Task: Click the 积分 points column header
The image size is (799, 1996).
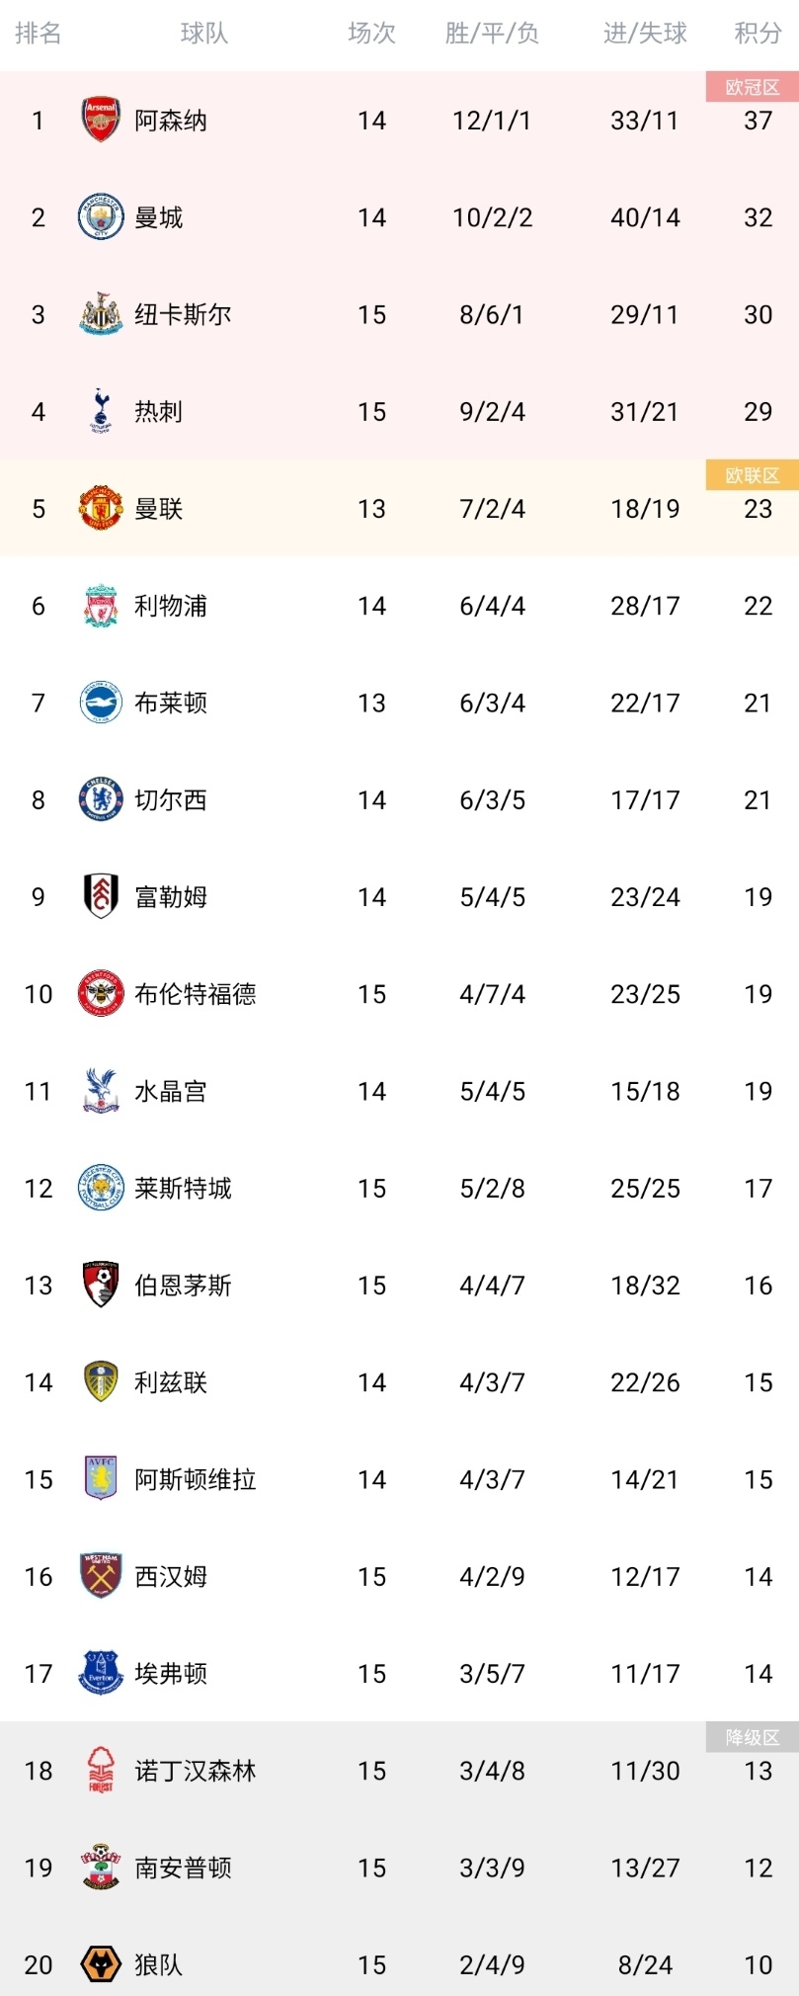Action: 759,34
